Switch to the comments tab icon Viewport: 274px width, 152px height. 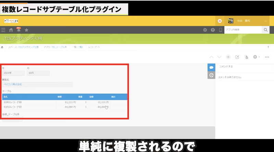point(211,67)
